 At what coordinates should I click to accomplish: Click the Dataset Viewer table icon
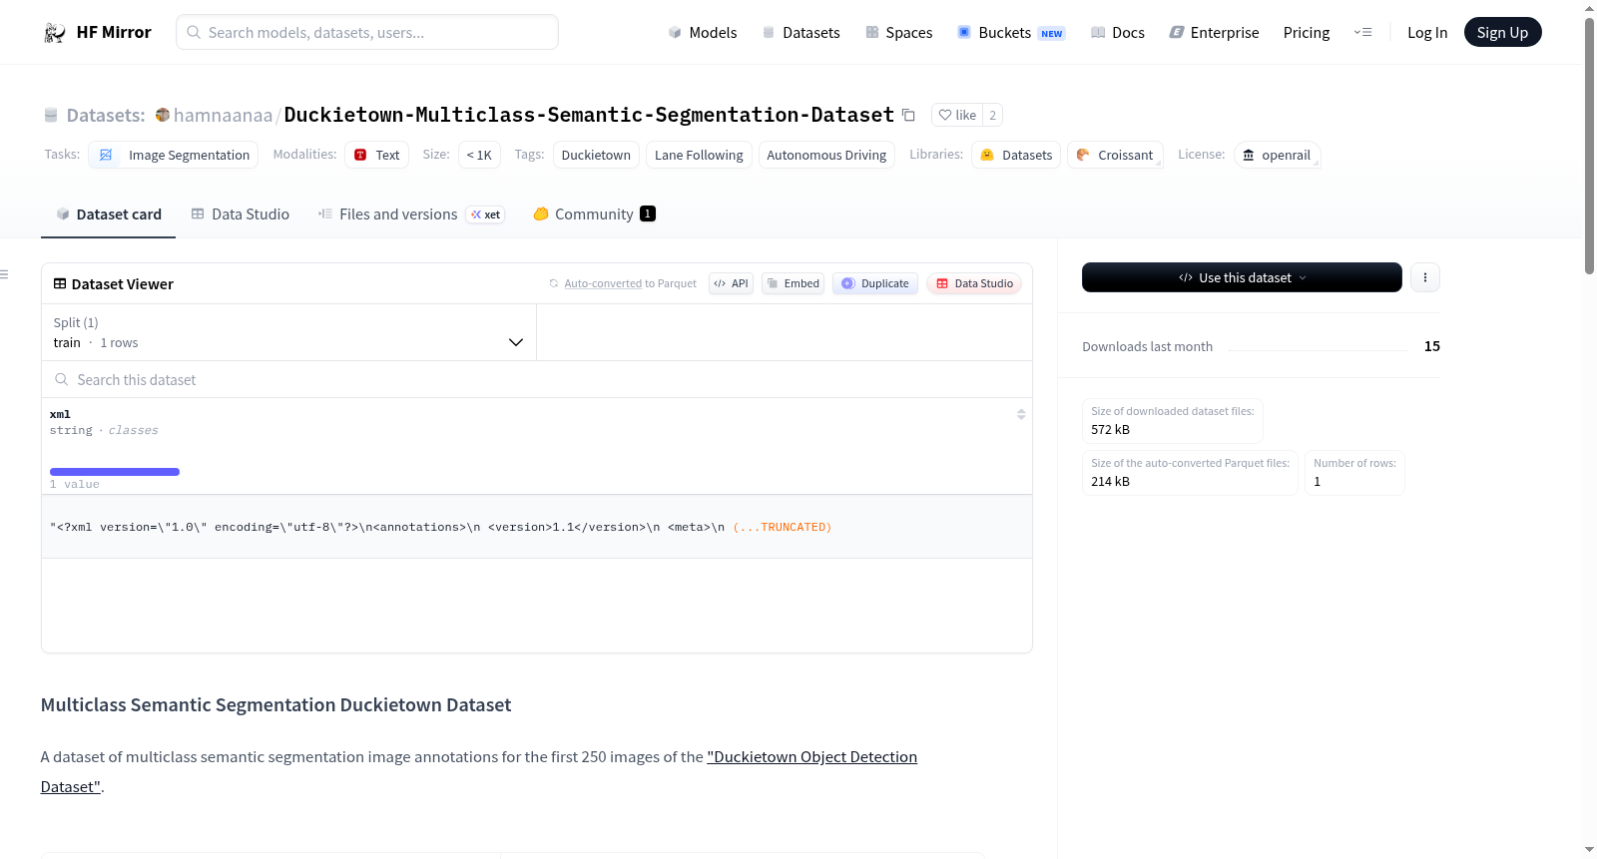[x=60, y=283]
